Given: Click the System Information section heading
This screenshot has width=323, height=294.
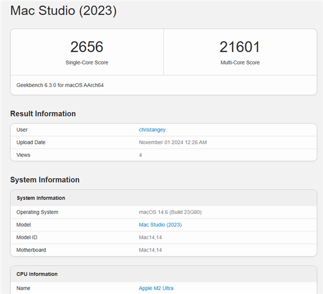Looking at the screenshot, I should click(45, 180).
